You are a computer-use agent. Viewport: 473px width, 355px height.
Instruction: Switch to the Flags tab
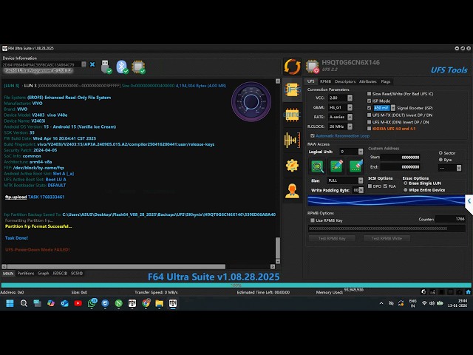point(386,81)
